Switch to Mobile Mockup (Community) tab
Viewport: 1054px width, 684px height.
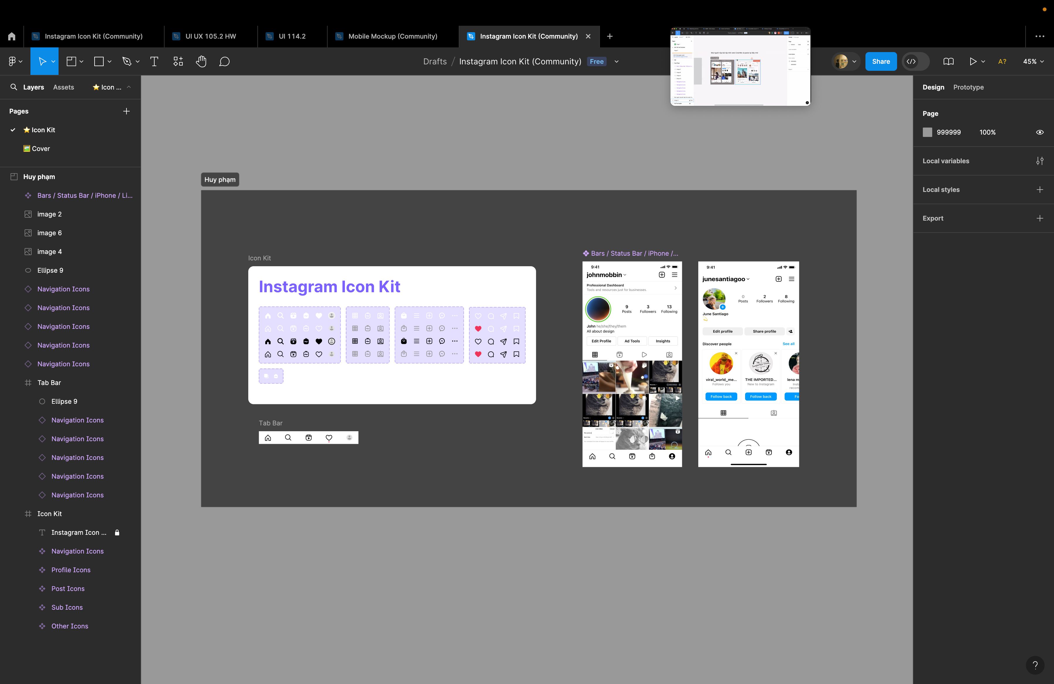click(x=392, y=36)
